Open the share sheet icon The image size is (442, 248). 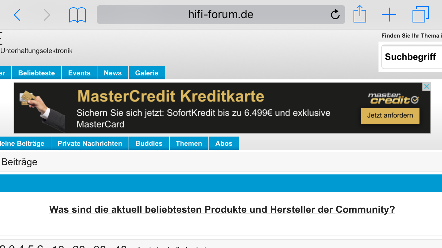360,15
